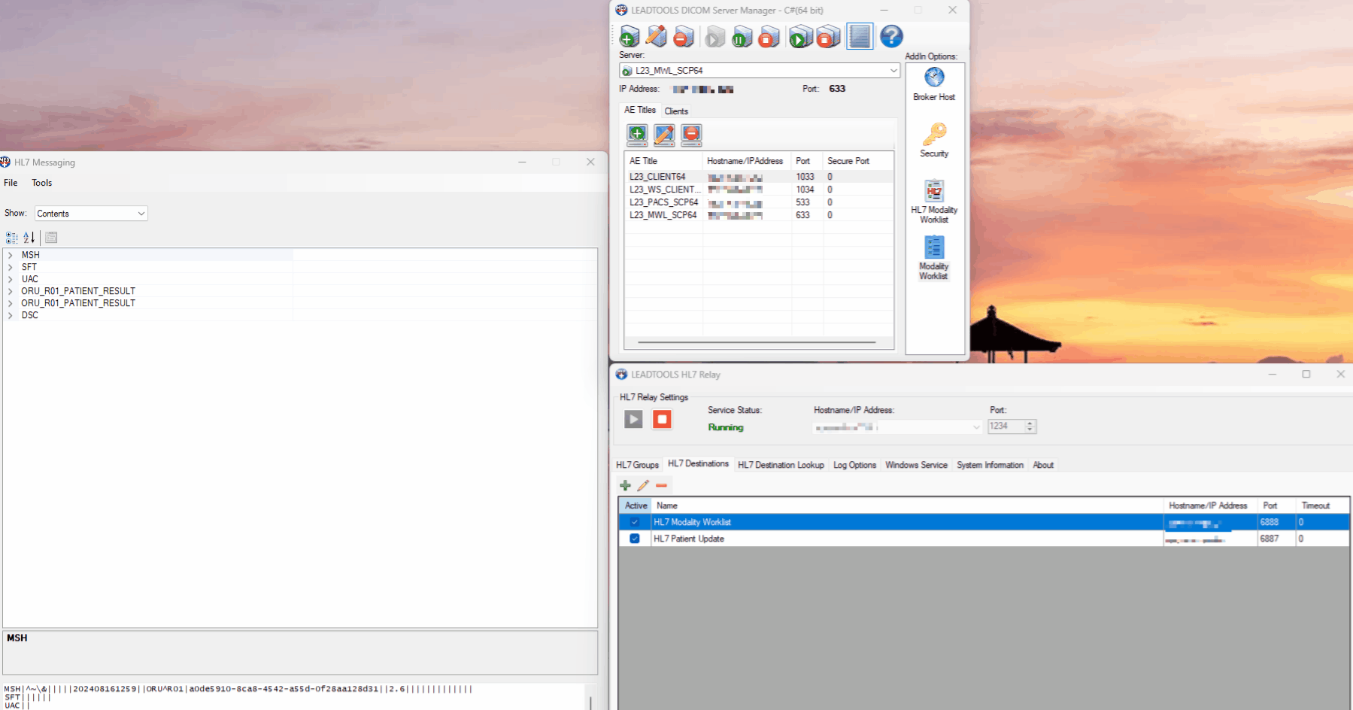
Task: Select the HL7 Destinations tab
Action: point(698,463)
